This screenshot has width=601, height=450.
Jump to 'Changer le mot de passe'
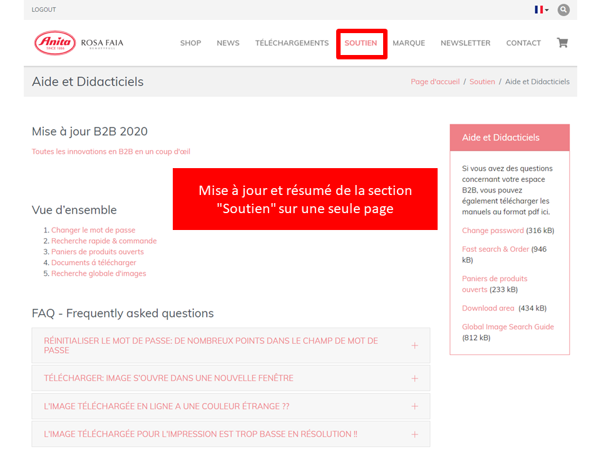pos(93,230)
